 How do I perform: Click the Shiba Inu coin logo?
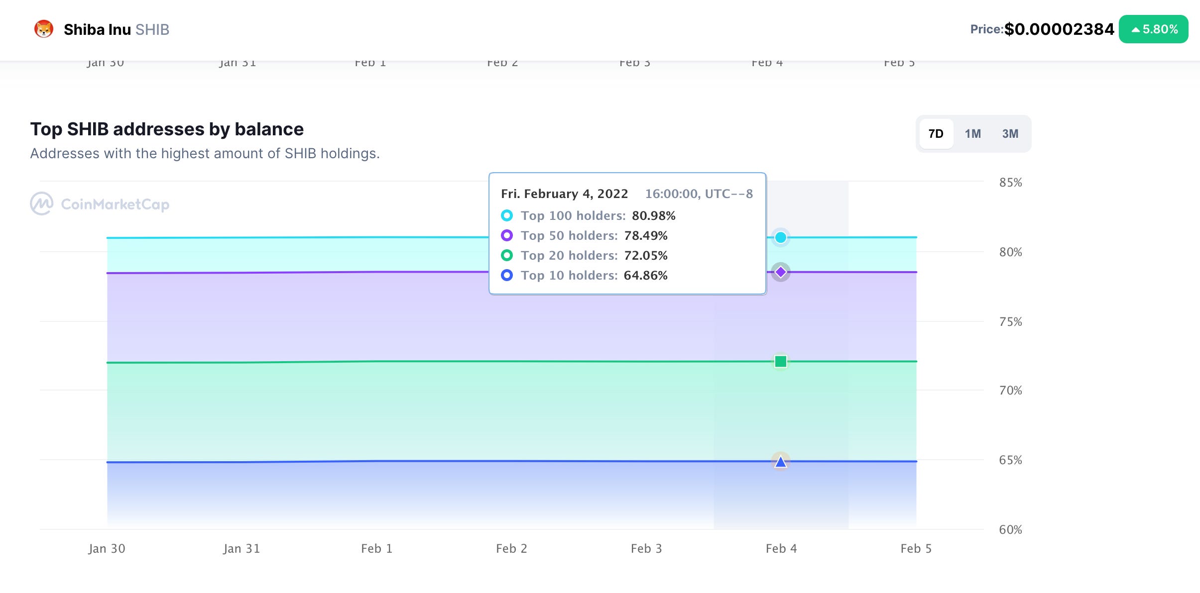[x=44, y=29]
